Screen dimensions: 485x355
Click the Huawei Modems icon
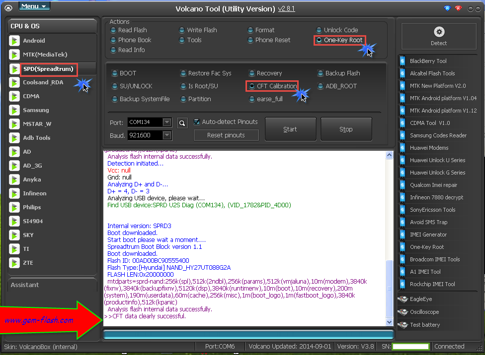403,148
